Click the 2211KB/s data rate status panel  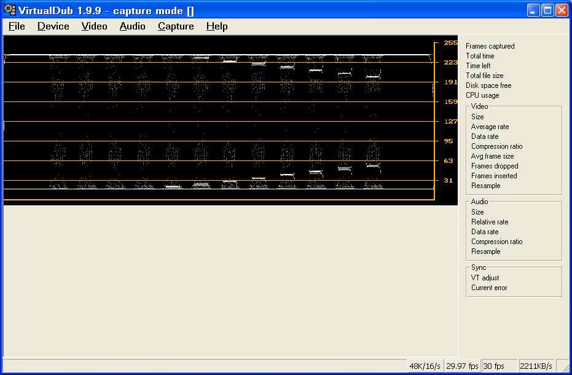pyautogui.click(x=536, y=366)
